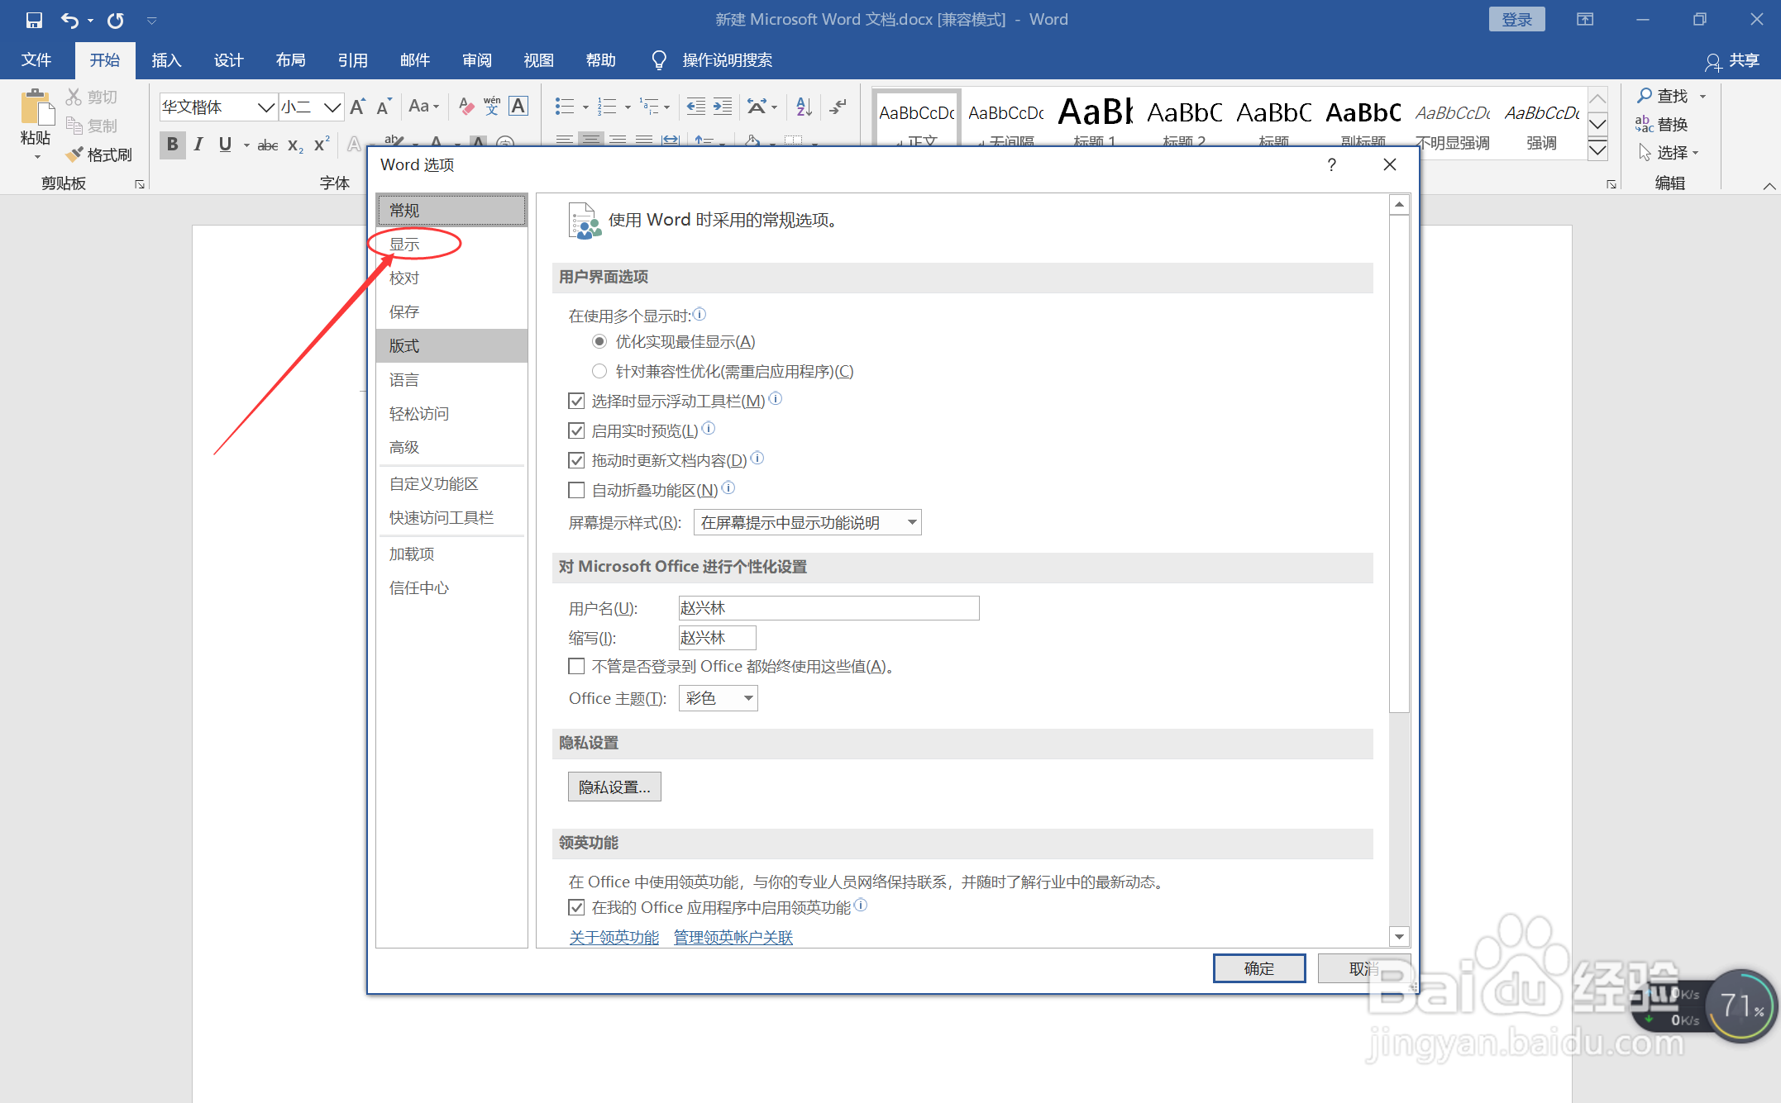The image size is (1781, 1103).
Task: Toggle show paragraph marks icon
Action: pyautogui.click(x=838, y=107)
